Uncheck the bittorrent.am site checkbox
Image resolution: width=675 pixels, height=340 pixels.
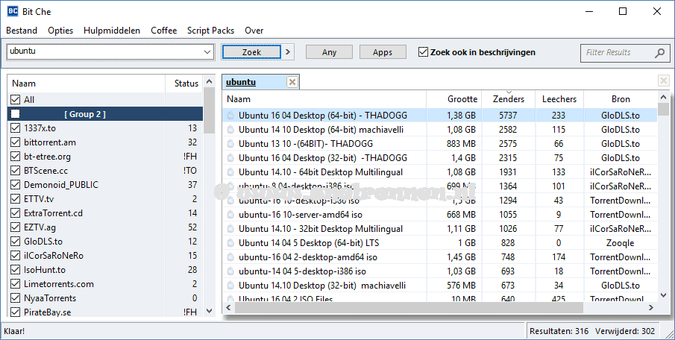pyautogui.click(x=16, y=142)
